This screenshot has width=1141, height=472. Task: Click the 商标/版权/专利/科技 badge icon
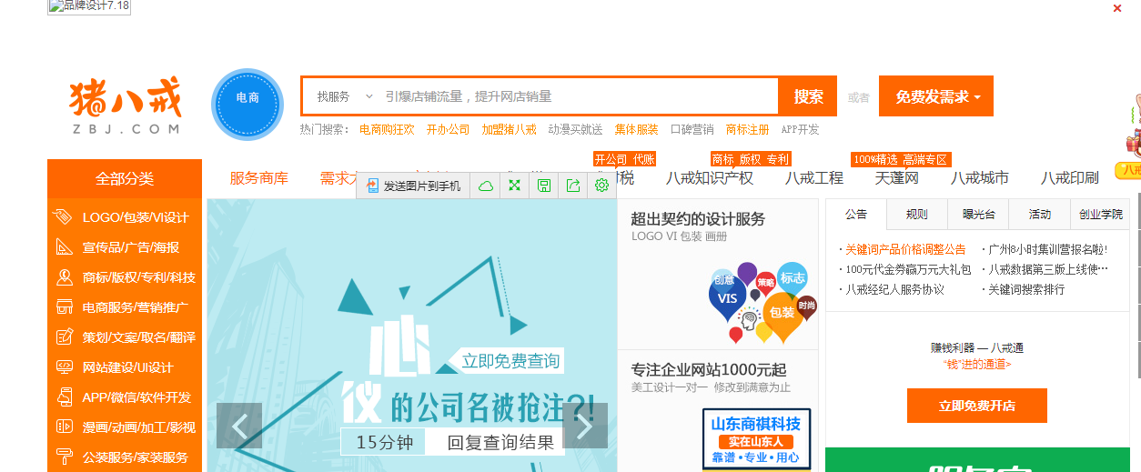click(x=64, y=277)
